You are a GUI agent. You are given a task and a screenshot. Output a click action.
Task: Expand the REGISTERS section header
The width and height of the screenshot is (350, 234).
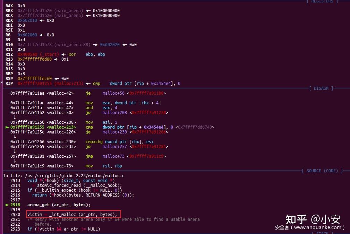point(322,1)
